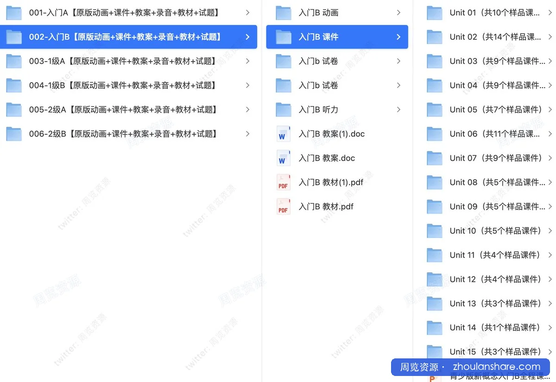Select the 入门B 动画 folder label
Screen dimensions: 556x382
click(319, 13)
